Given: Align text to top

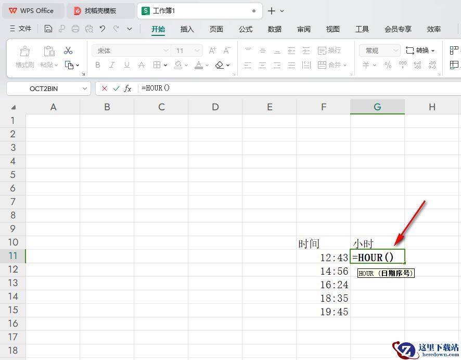Looking at the screenshot, I should point(248,50).
